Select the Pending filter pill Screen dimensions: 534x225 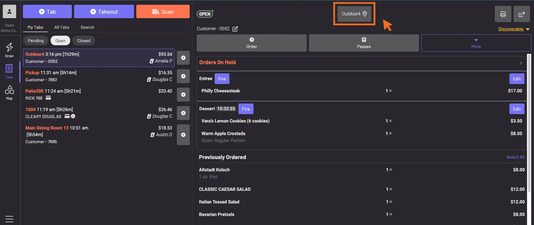click(x=36, y=41)
